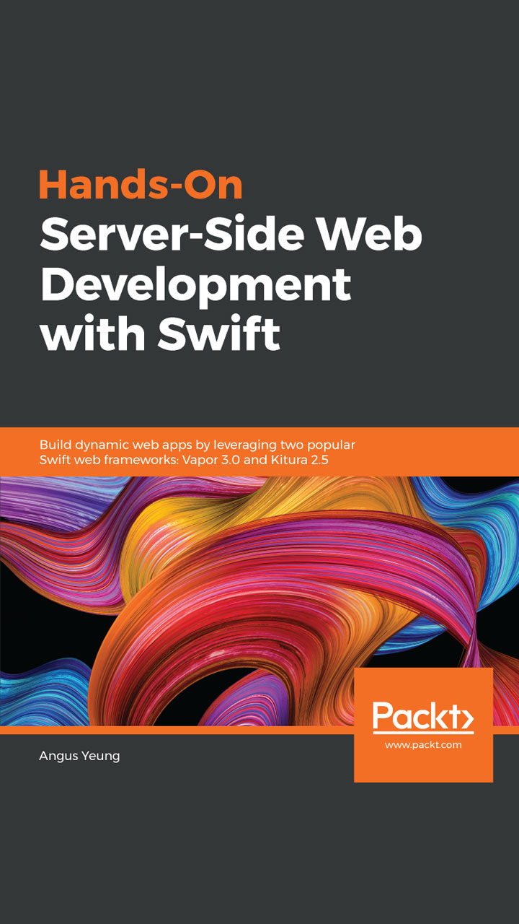Viewport: 519px width, 924px height.
Task: Open the www.packt.com link
Action: 423,744
